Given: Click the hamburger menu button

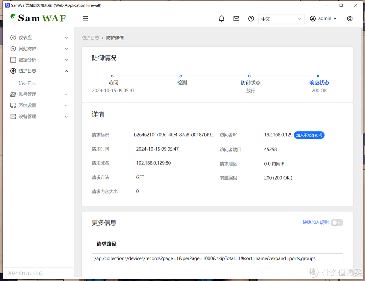Looking at the screenshot, I should pos(85,18).
